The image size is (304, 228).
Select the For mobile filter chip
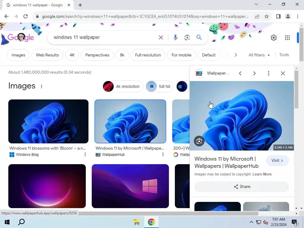tap(181, 55)
